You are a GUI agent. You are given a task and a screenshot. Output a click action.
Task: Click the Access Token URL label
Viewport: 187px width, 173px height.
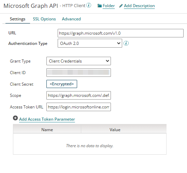pos(27,107)
